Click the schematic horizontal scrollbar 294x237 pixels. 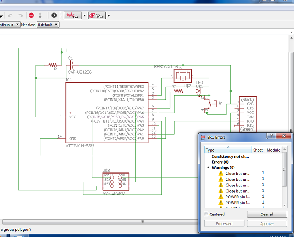click(x=99, y=222)
